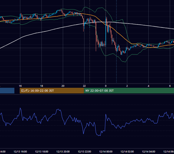Click the hour label 16 on chart axis
This screenshot has height=154, width=174.
20,86
